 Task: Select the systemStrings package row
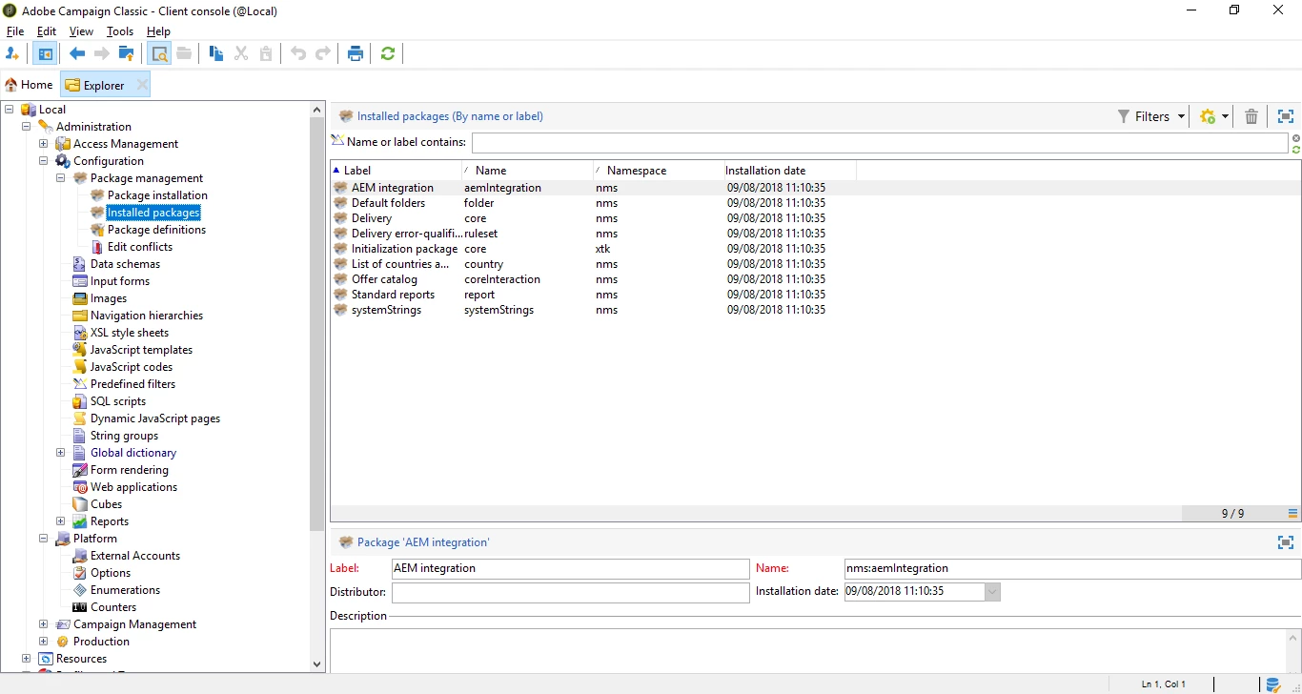[815, 310]
